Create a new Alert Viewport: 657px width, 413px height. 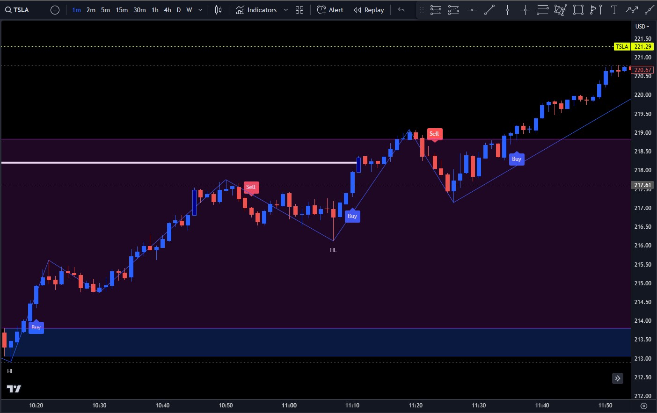point(330,10)
